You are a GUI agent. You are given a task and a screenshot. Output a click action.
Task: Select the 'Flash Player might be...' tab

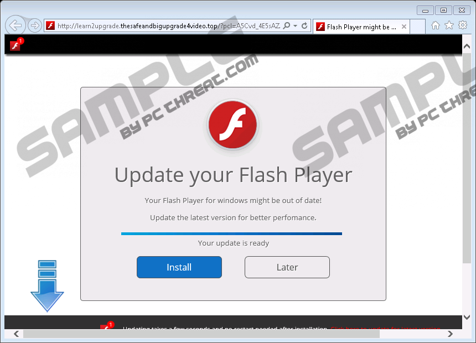tap(357, 27)
